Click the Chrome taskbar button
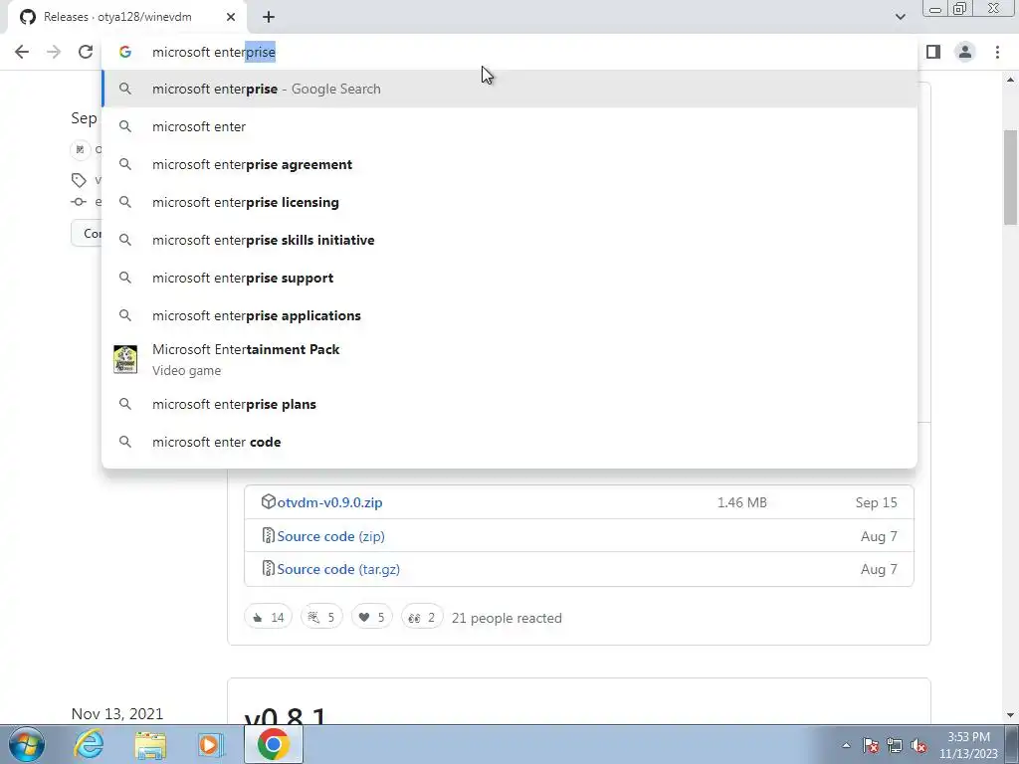 [x=274, y=744]
